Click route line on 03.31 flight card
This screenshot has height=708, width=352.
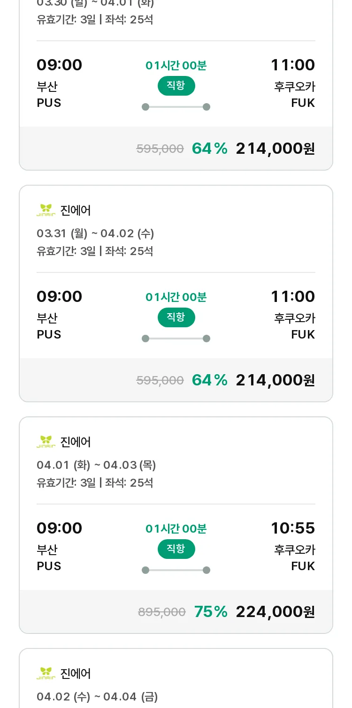coord(176,339)
